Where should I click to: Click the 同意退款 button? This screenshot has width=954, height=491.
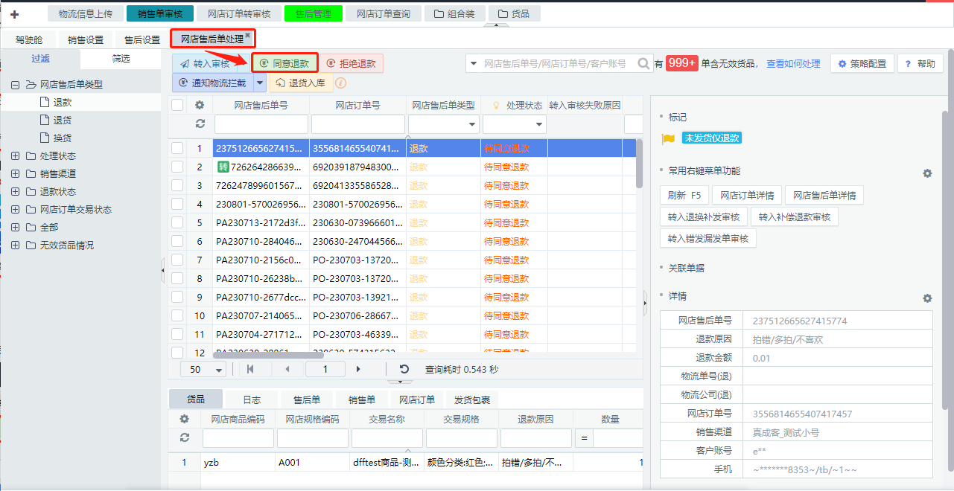tap(284, 63)
